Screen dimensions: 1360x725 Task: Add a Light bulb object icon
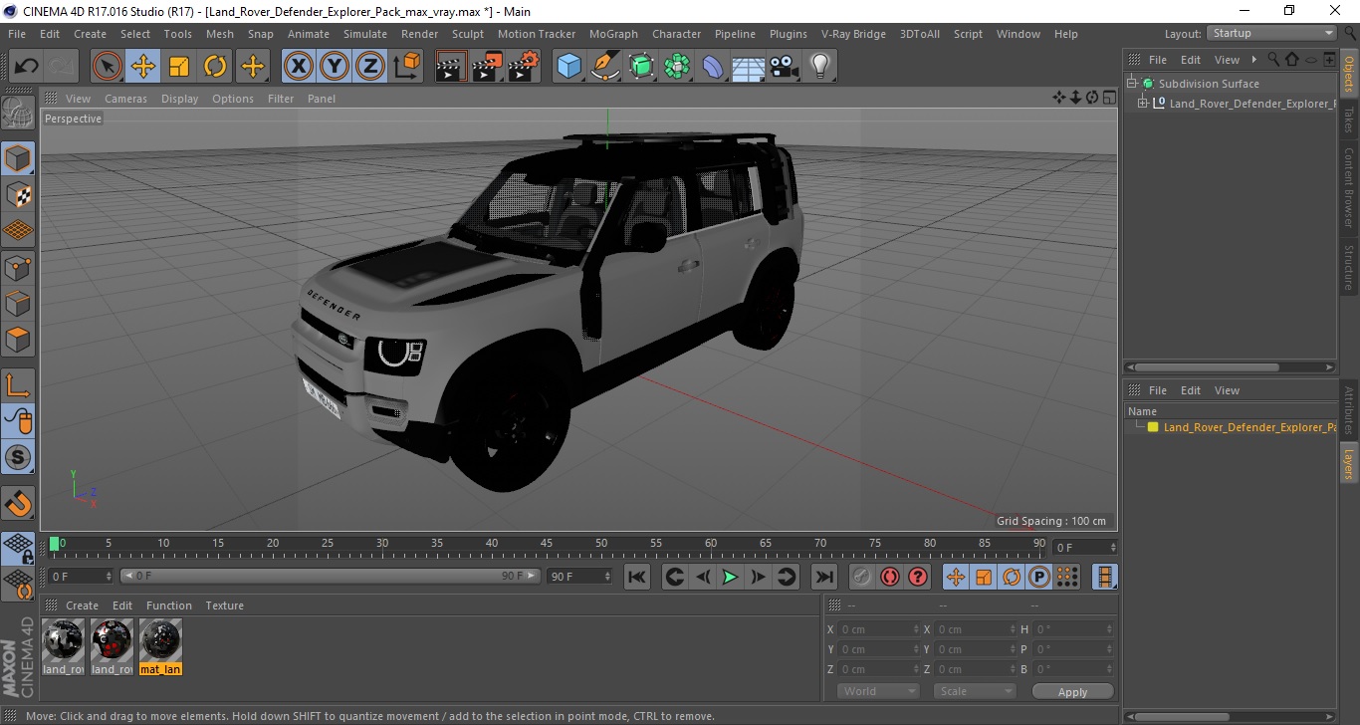click(x=820, y=67)
